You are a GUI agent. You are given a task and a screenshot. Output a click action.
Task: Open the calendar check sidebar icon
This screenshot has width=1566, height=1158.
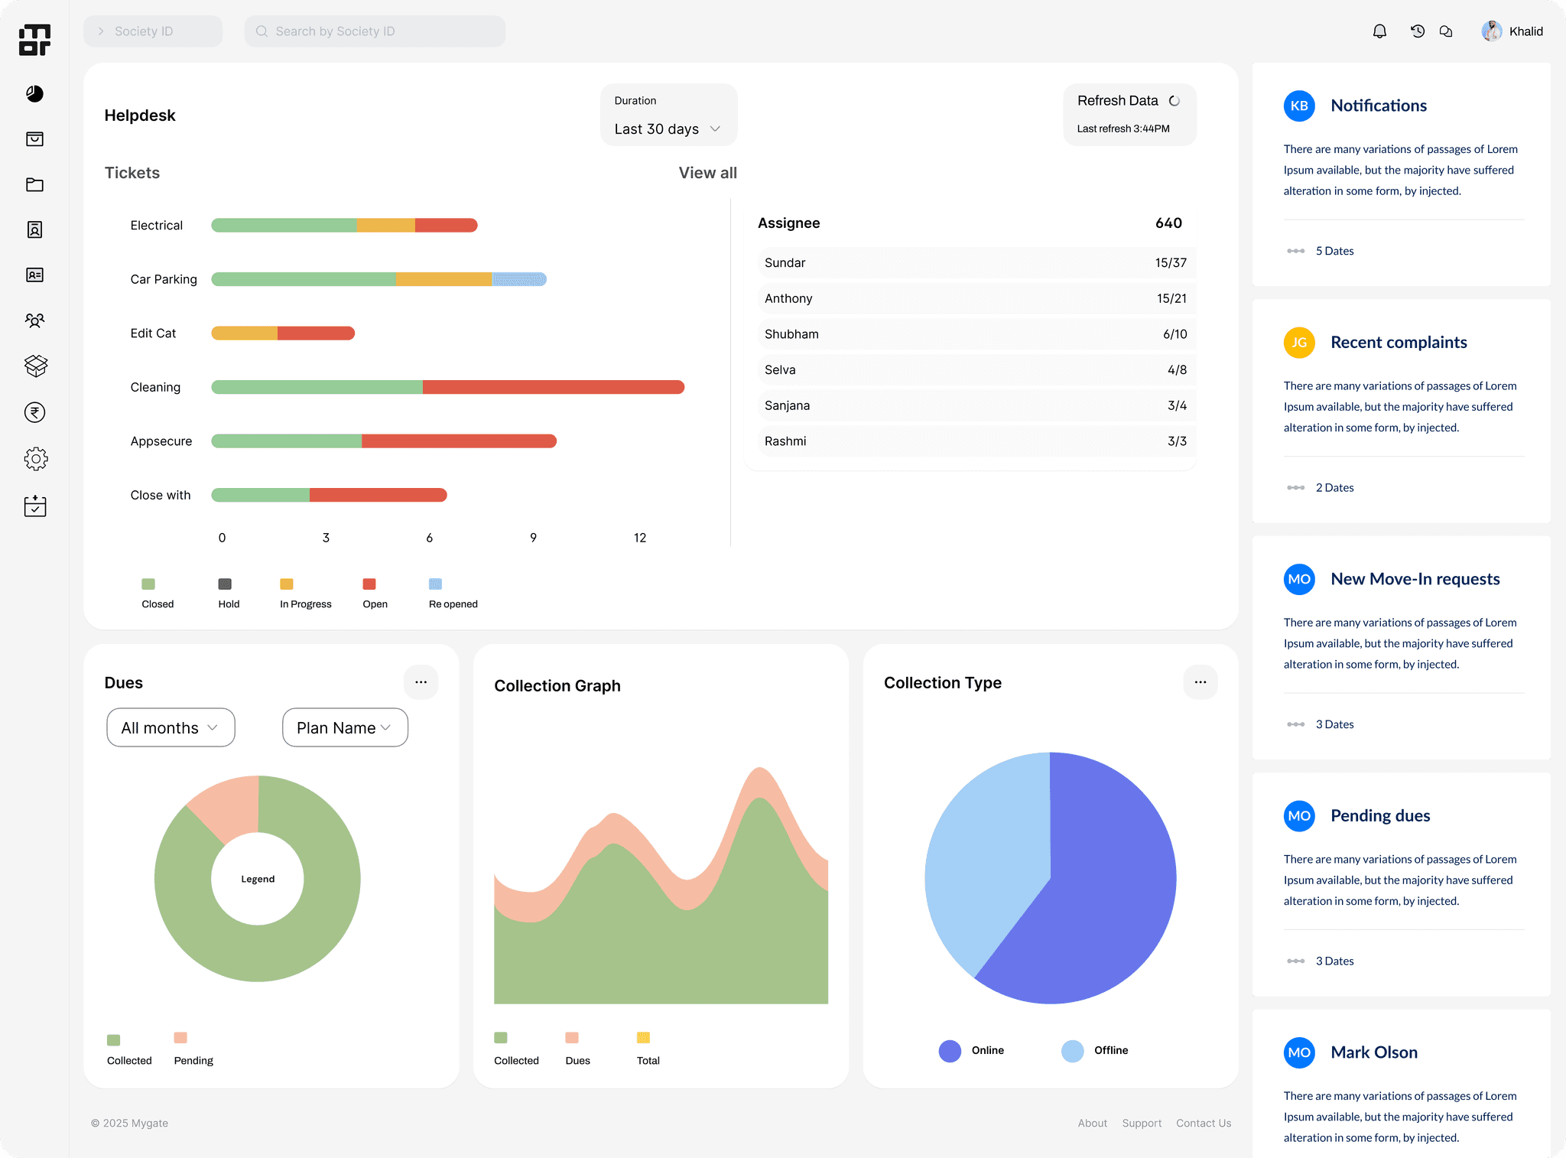point(35,506)
